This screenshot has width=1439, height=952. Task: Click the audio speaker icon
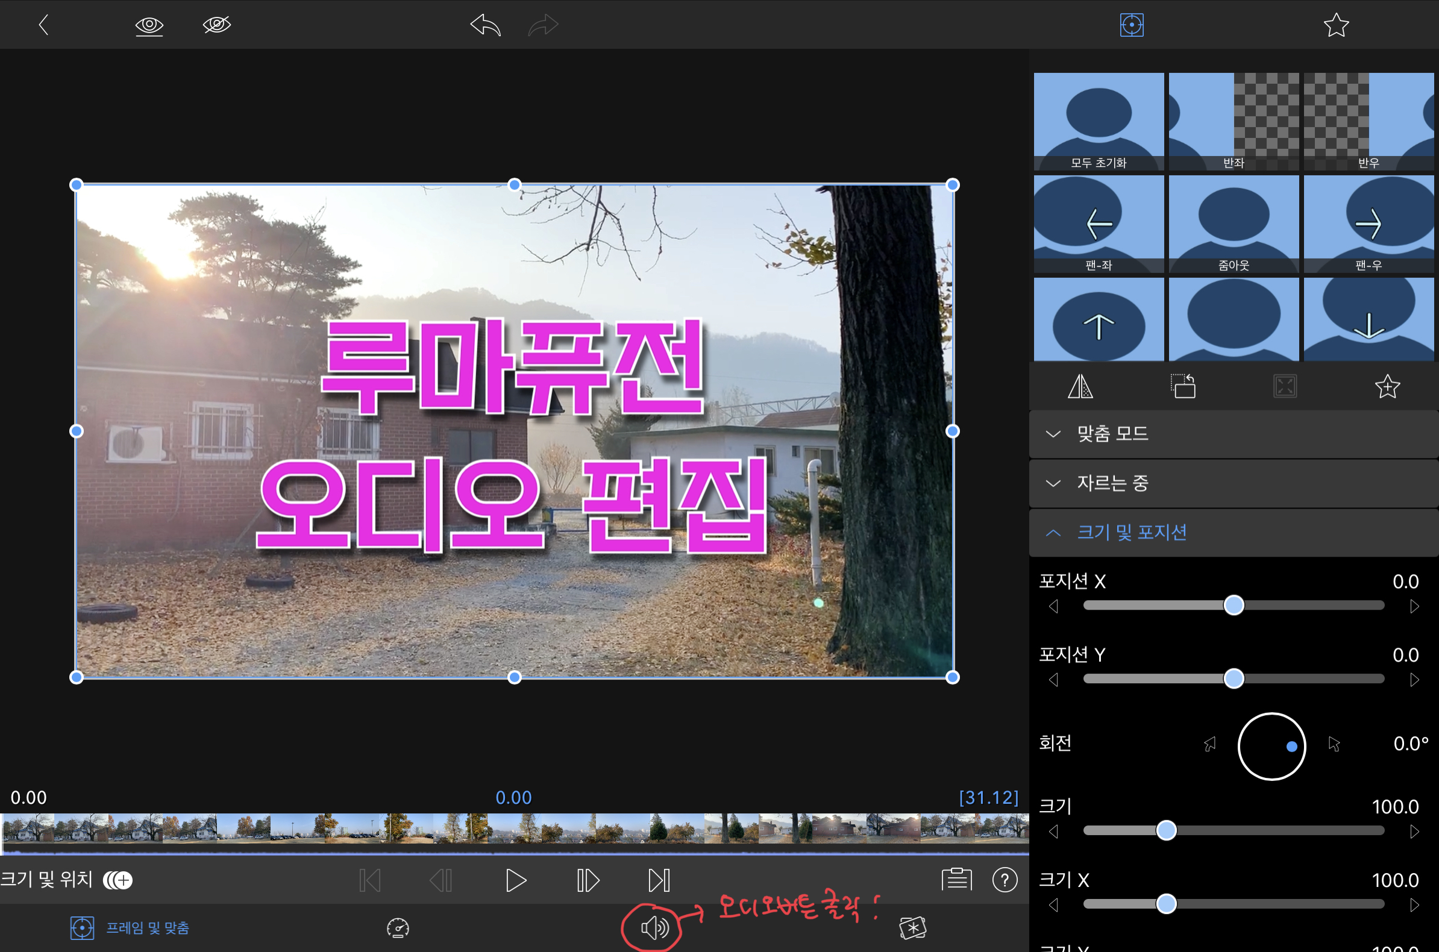pos(654,928)
